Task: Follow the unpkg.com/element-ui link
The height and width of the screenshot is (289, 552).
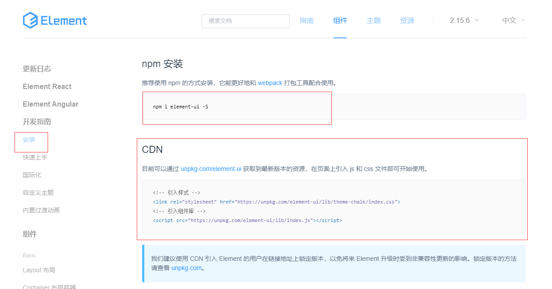Action: coord(211,169)
